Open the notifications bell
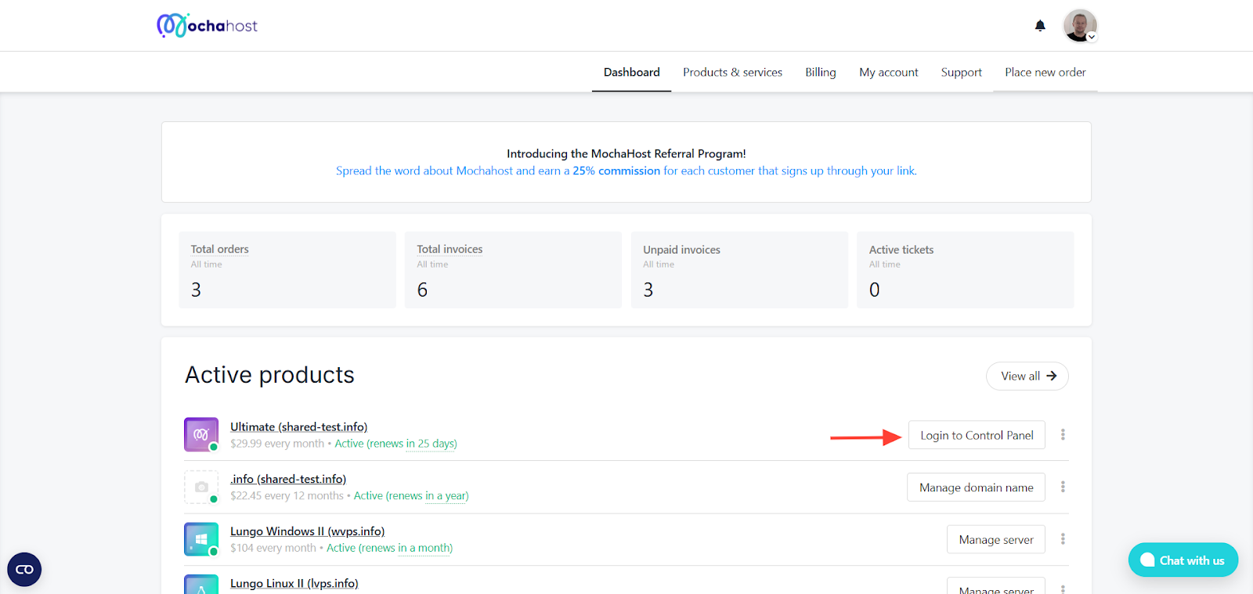 coord(1040,26)
